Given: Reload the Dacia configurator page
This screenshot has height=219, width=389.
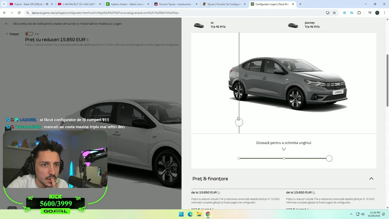Looking at the screenshot, I should point(19,13).
